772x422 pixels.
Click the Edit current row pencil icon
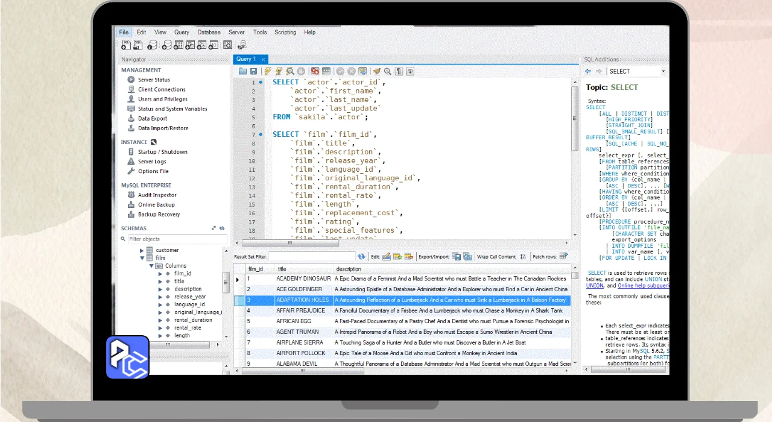[387, 257]
